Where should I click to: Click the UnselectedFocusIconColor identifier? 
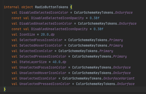point(43,67)
